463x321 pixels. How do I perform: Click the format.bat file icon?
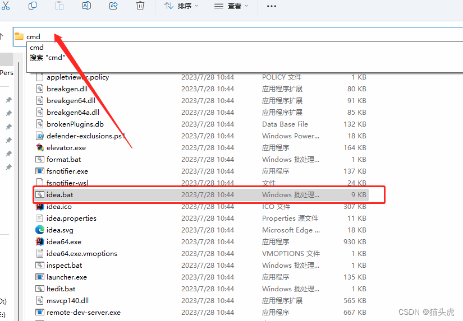[x=40, y=160]
